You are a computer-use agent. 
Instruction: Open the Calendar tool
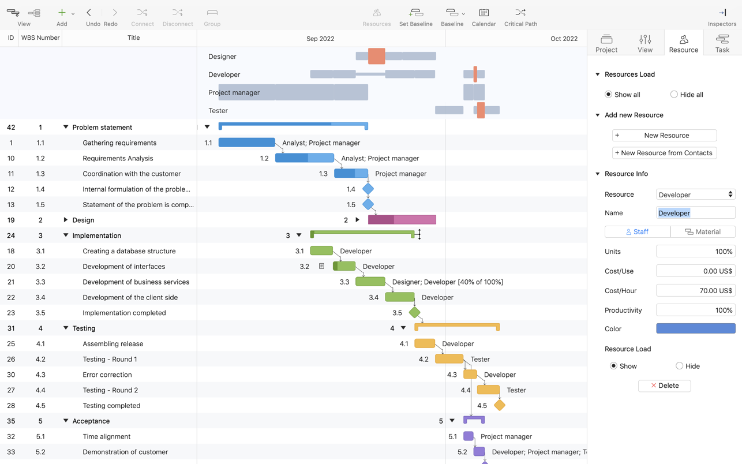(x=484, y=13)
